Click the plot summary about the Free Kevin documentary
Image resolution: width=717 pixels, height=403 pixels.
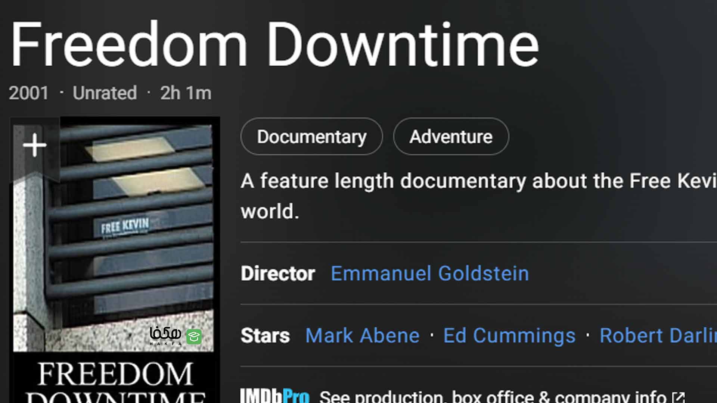(479, 196)
